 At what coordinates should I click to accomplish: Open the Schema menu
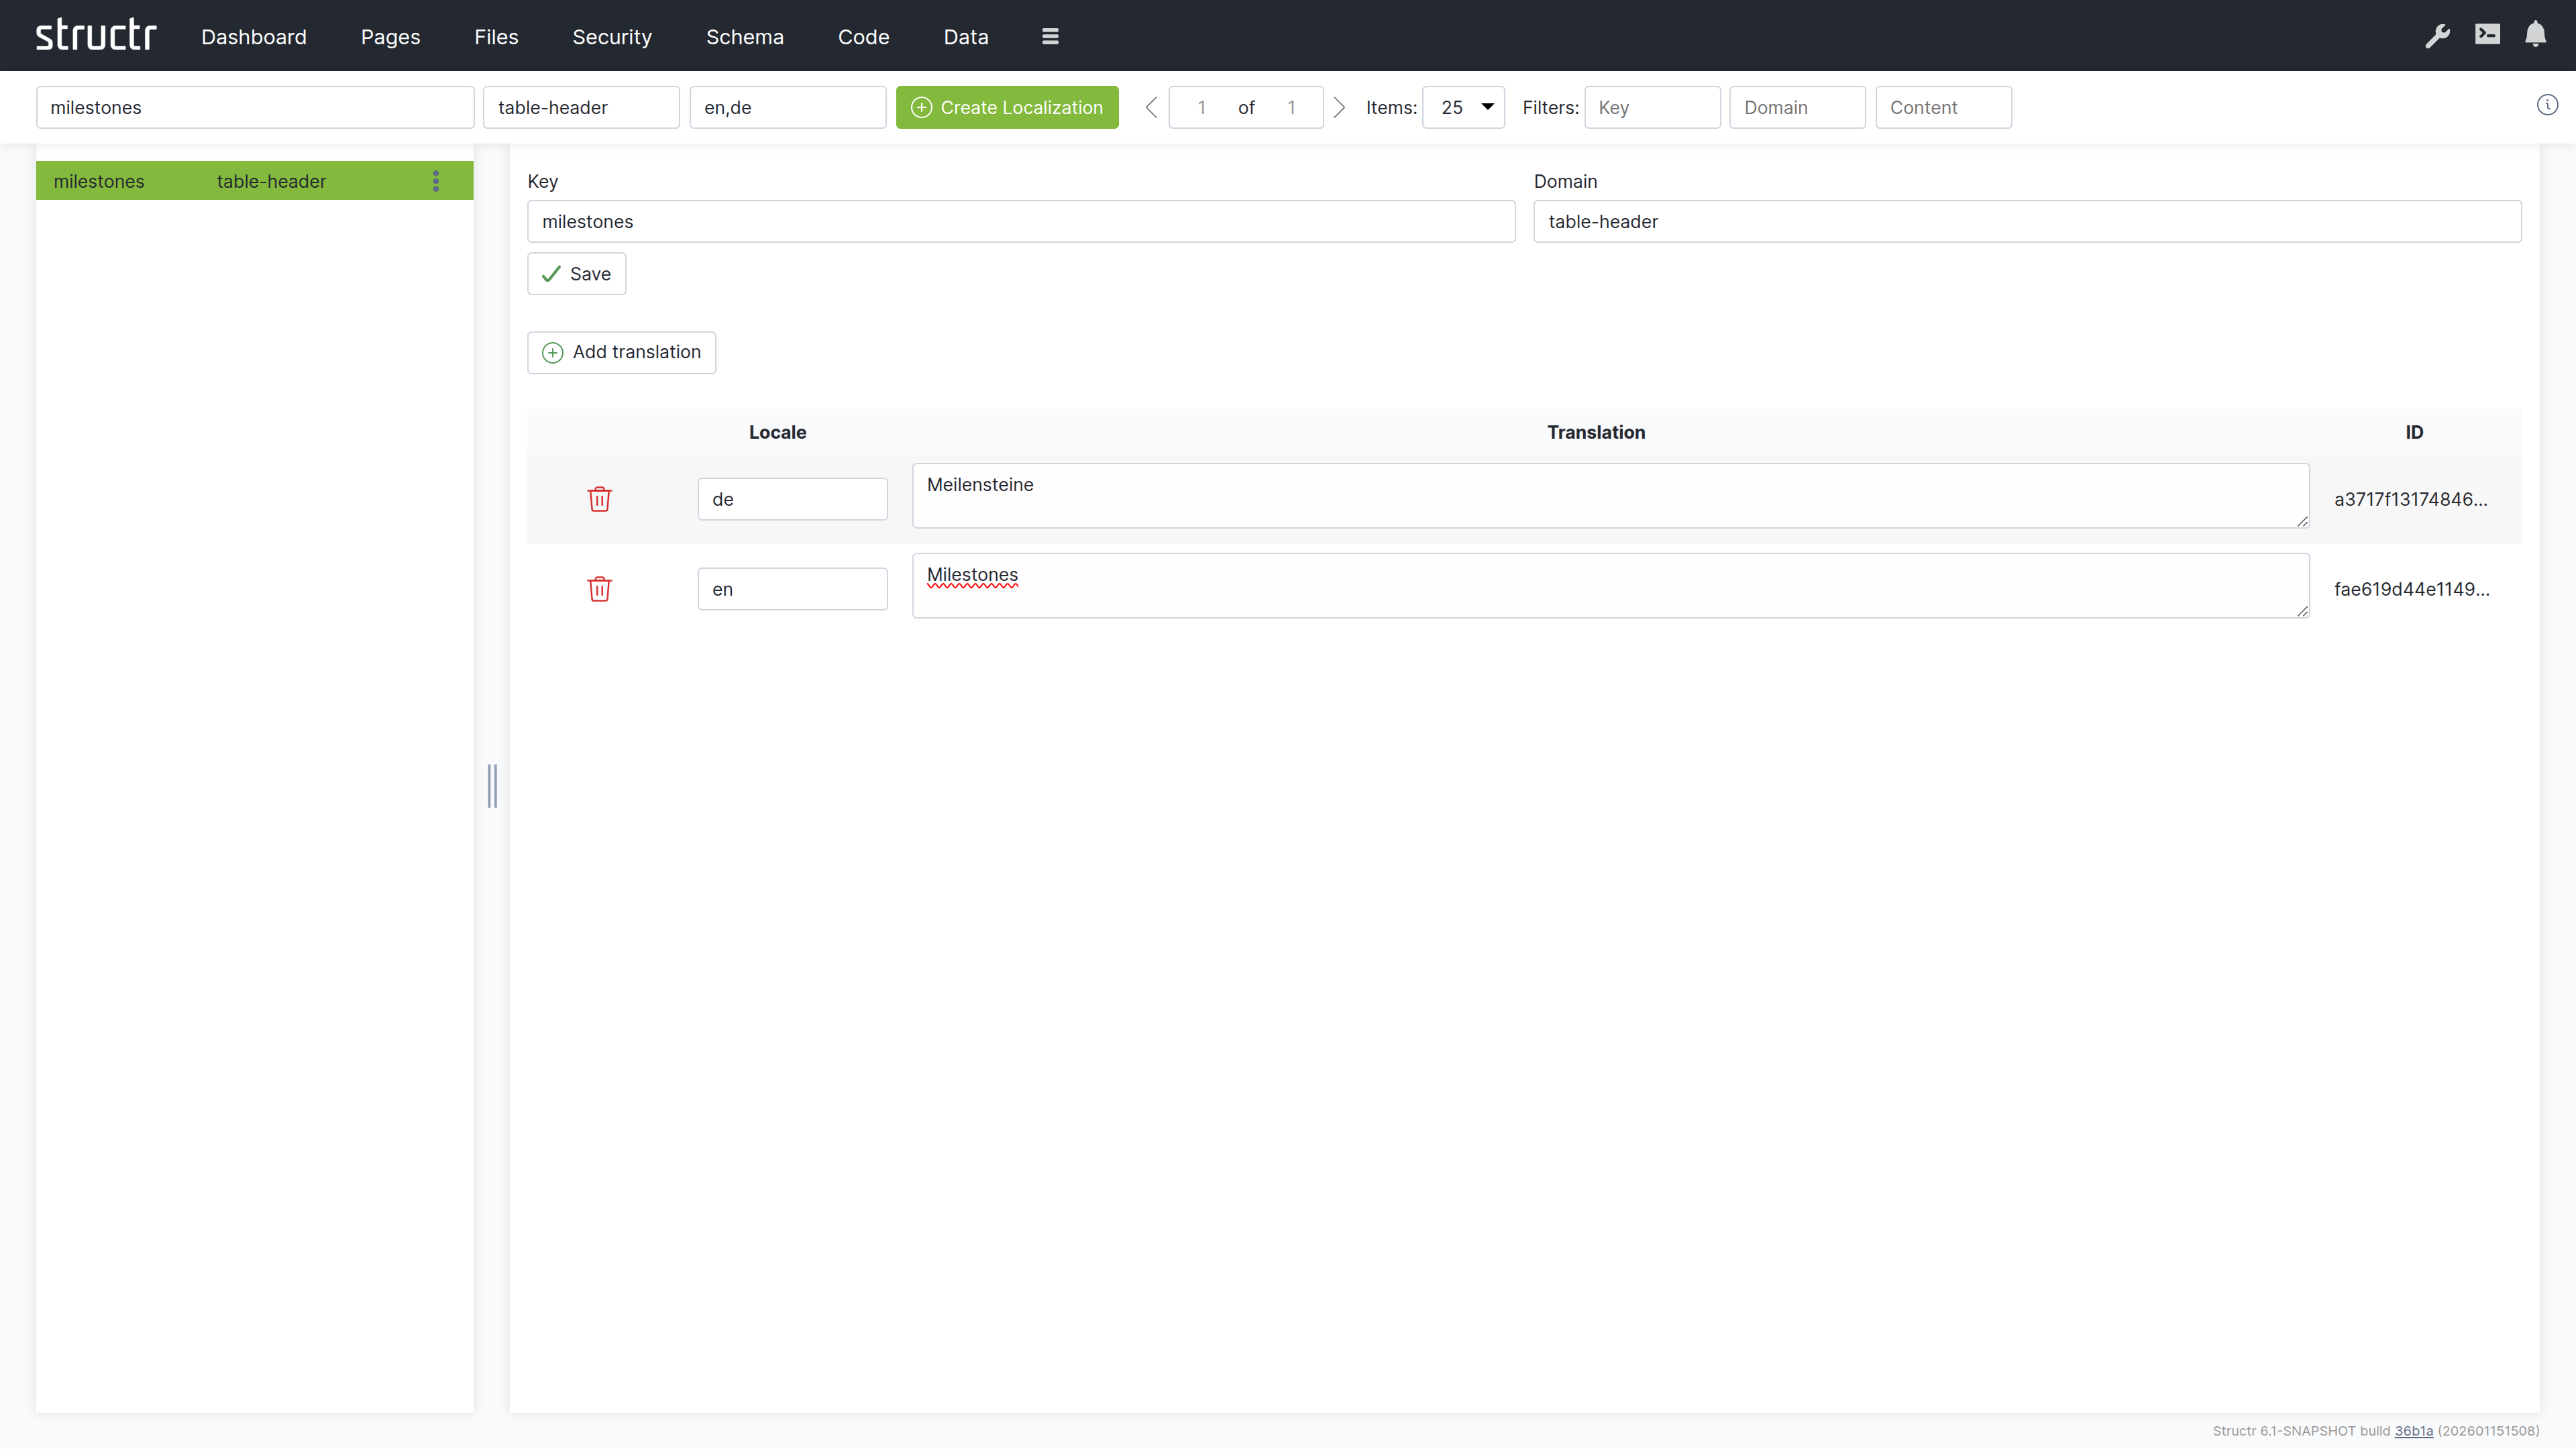[x=744, y=37]
